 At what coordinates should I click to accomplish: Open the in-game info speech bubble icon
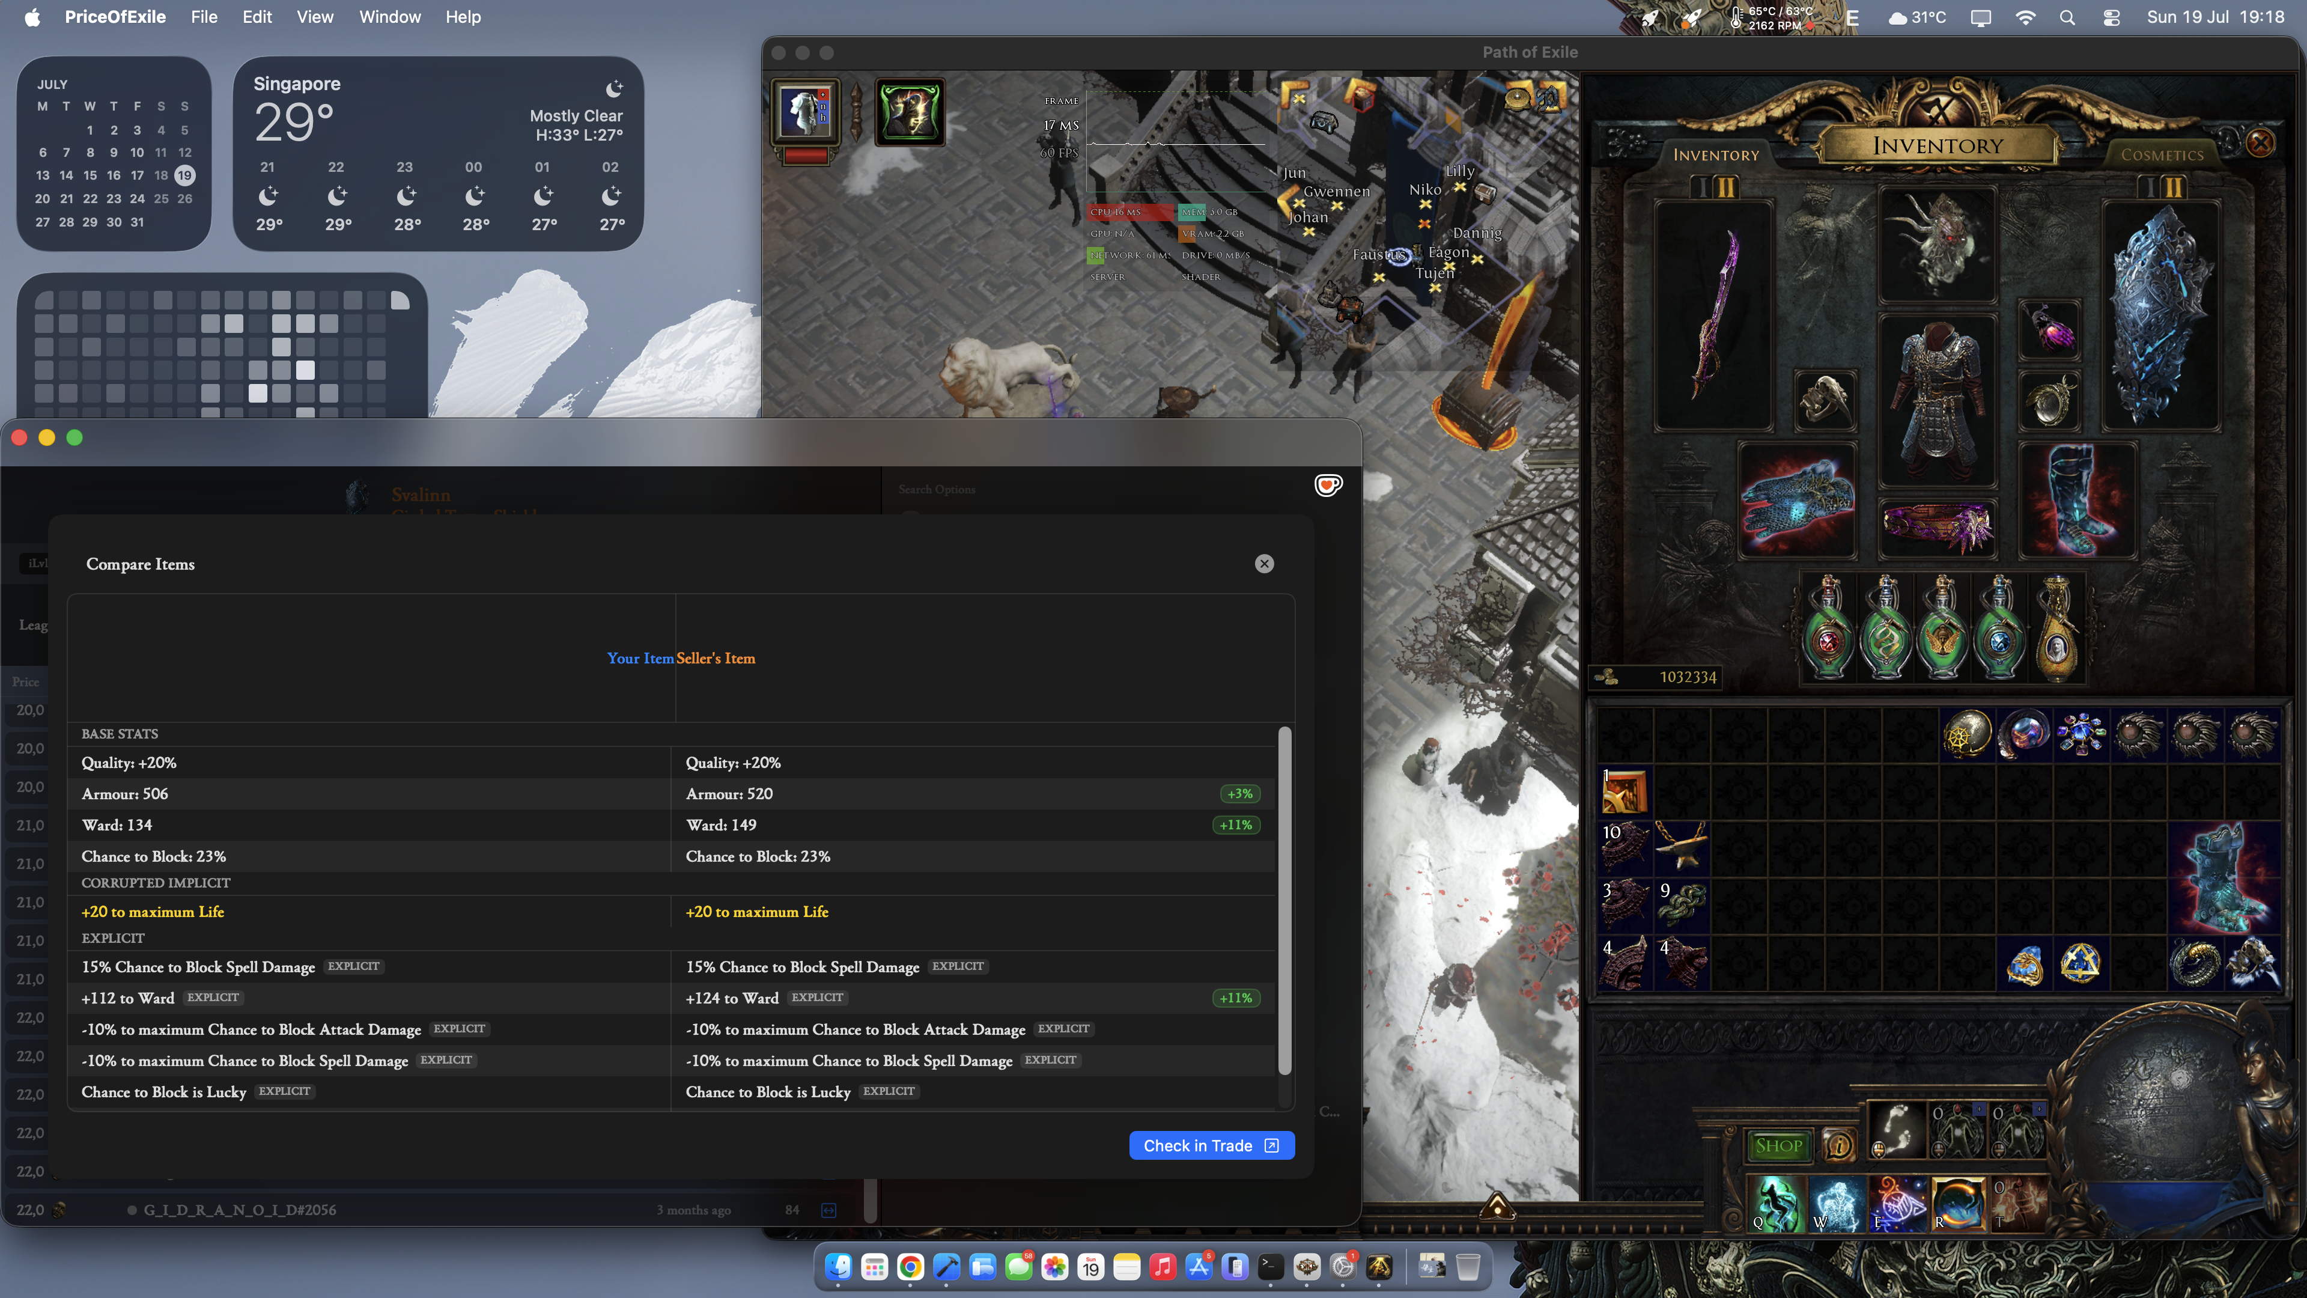point(1838,1145)
